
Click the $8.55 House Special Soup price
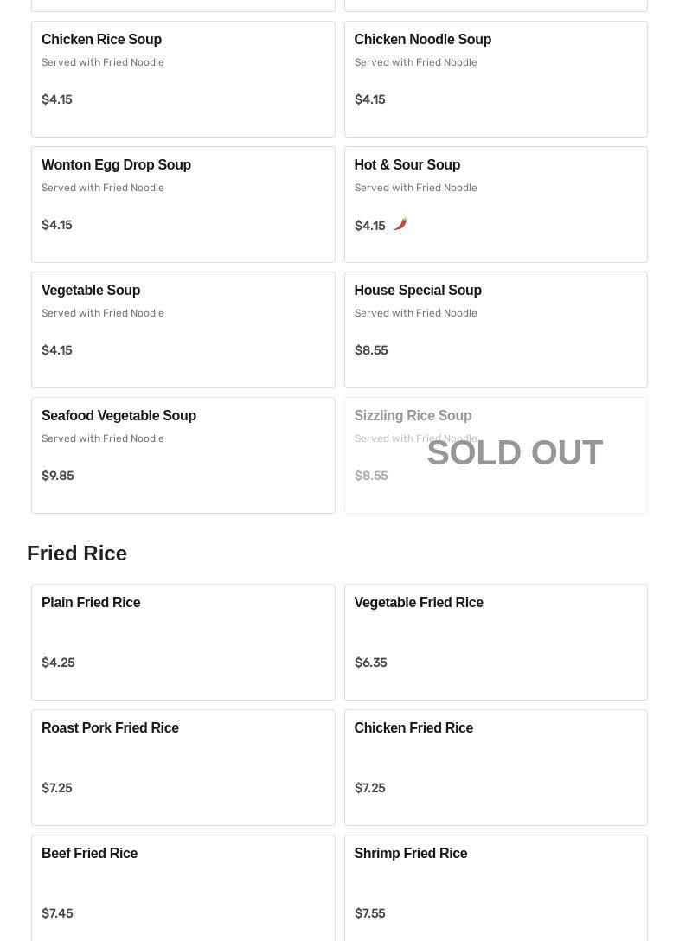pos(371,350)
